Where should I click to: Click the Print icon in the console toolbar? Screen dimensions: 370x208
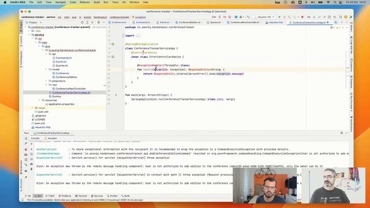click(31, 164)
